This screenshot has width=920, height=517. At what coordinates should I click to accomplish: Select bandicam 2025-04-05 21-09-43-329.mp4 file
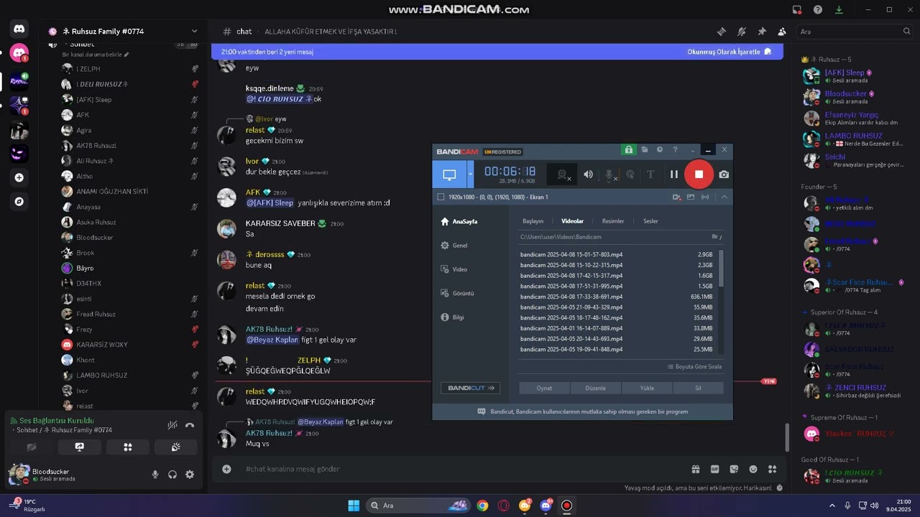point(617,307)
